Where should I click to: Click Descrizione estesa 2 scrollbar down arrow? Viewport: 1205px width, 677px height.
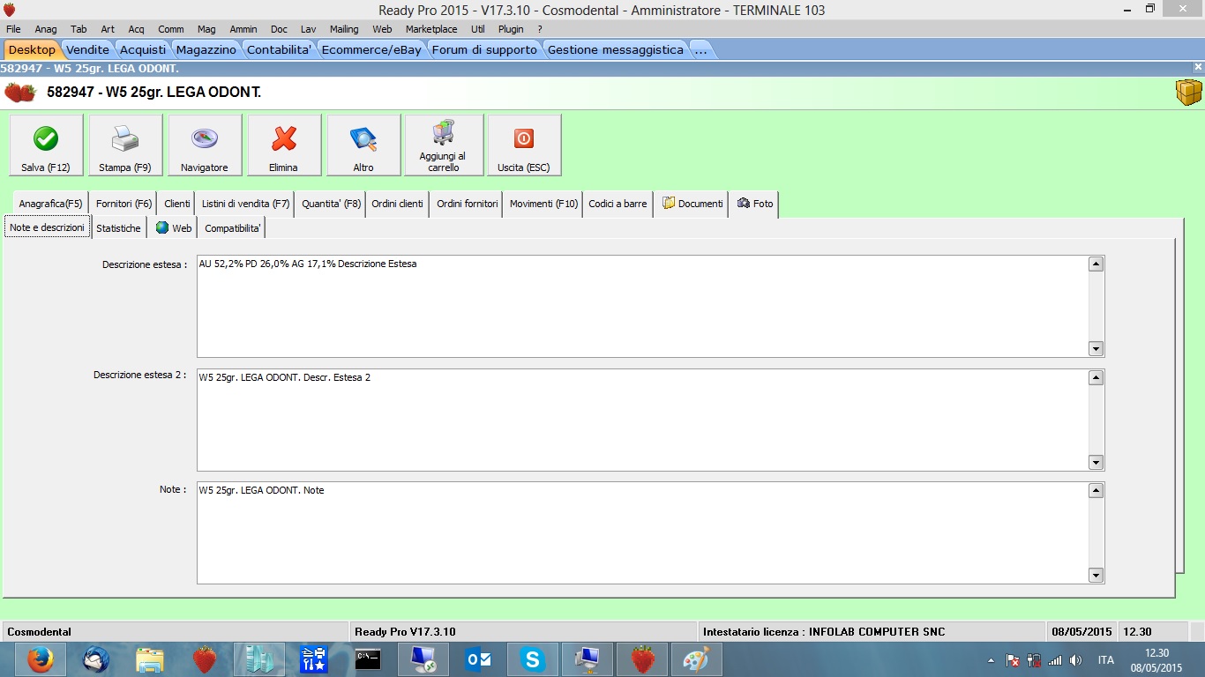[1096, 462]
